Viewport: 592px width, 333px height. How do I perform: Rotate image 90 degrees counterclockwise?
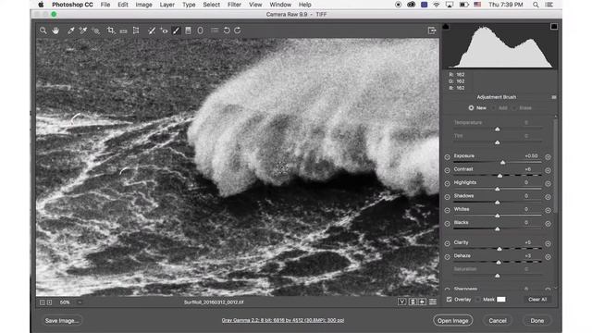[227, 31]
